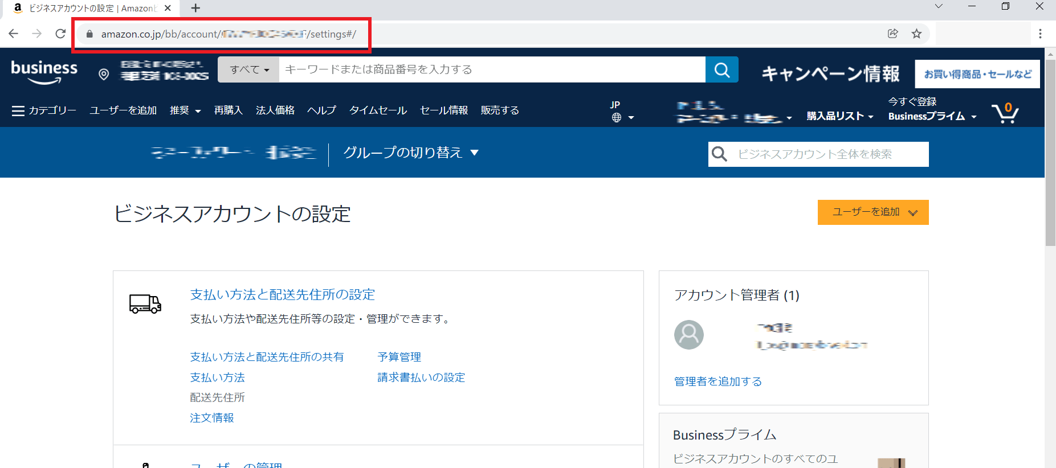Viewport: 1056px width, 468px height.
Task: Expand グループの切り替え dropdown
Action: click(411, 153)
